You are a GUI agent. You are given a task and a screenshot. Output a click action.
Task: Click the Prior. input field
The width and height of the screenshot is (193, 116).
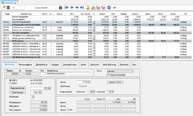[x=43, y=74]
